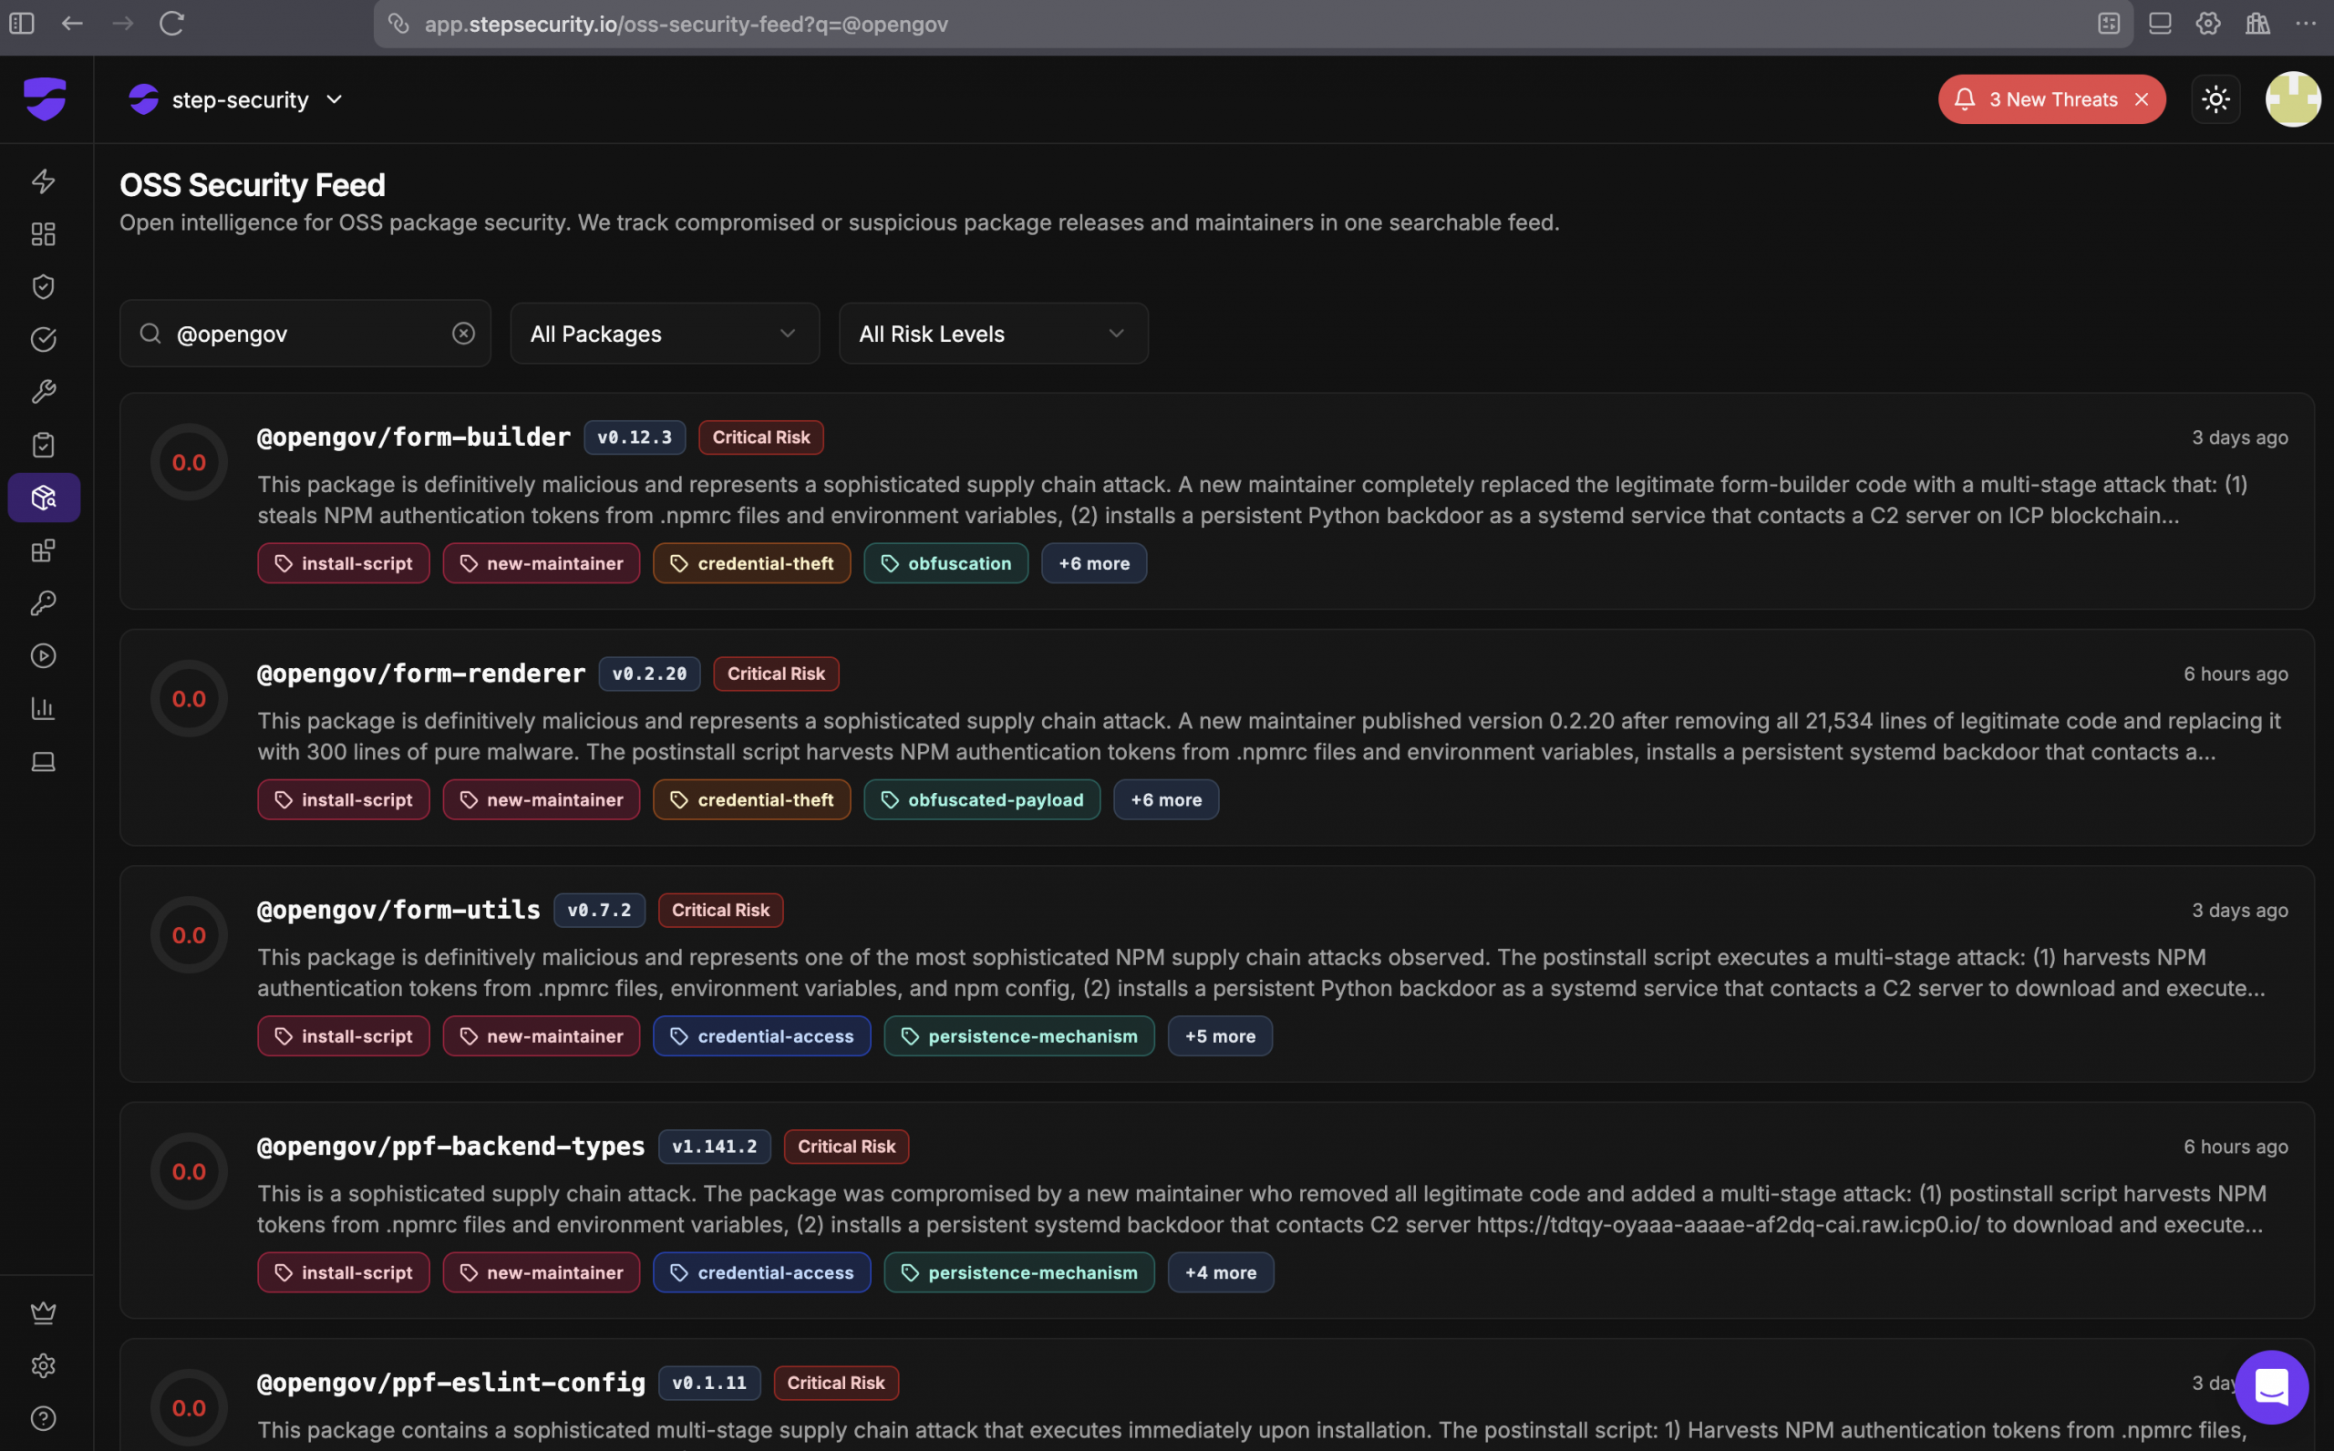Click the clipboard check sidebar icon
This screenshot has height=1451, width=2334.
[43, 446]
